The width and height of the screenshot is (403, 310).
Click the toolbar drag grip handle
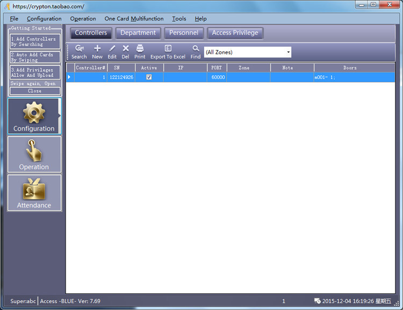68,52
